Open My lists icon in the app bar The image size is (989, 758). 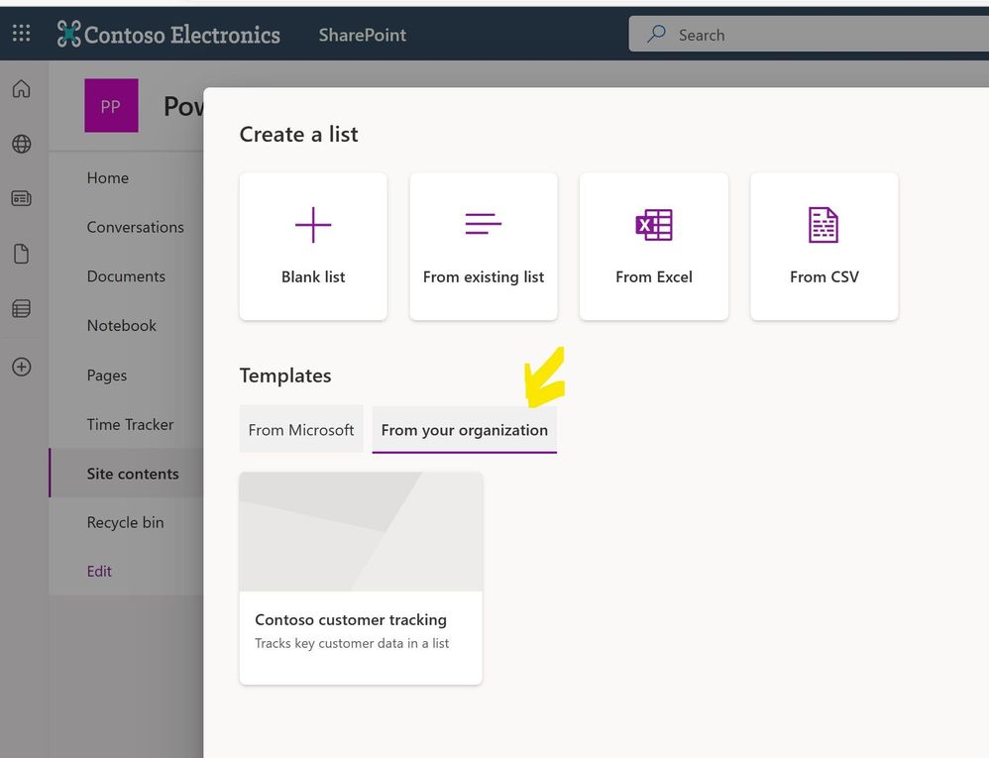[22, 308]
